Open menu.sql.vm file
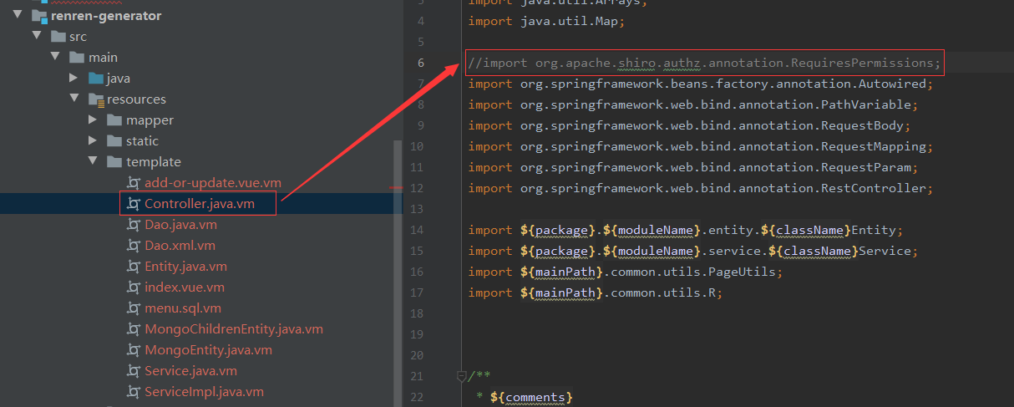This screenshot has height=407, width=1014. [183, 308]
